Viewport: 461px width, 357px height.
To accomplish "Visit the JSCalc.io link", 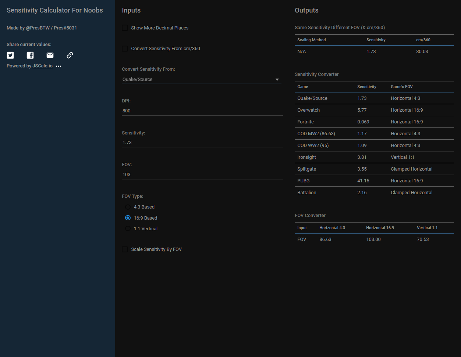I will [x=42, y=66].
